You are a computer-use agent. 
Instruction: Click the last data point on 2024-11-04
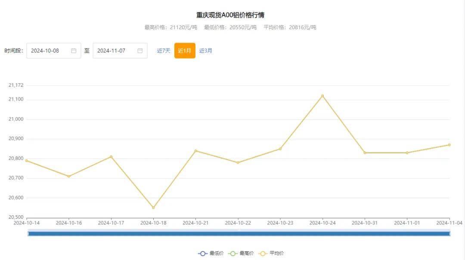coord(449,145)
